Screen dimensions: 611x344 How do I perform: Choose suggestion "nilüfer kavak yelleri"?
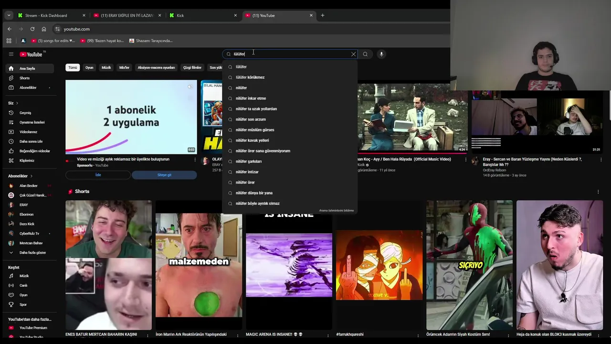click(x=290, y=140)
